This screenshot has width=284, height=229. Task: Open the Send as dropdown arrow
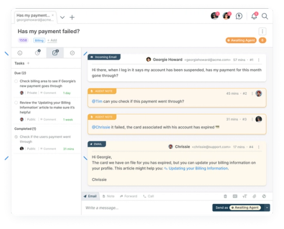(267, 207)
